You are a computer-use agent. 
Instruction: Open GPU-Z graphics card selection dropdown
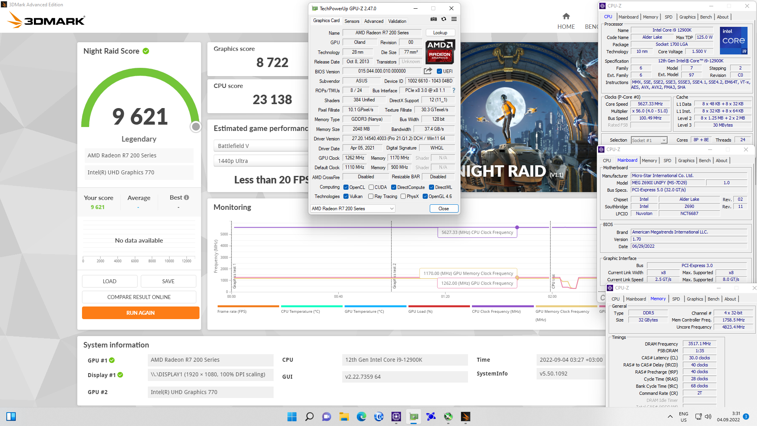[353, 209]
